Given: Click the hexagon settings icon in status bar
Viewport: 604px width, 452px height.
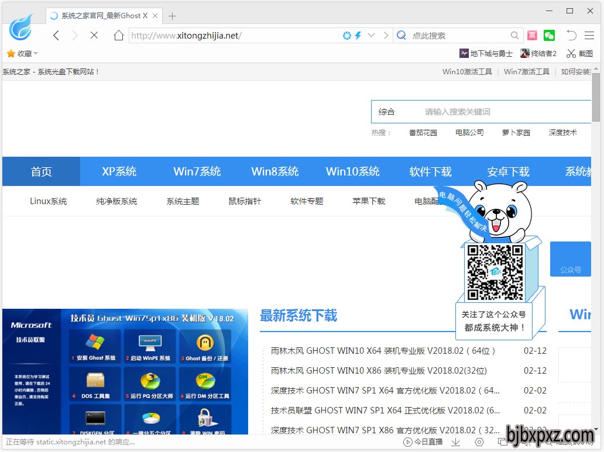Looking at the screenshot, I should click(479, 442).
